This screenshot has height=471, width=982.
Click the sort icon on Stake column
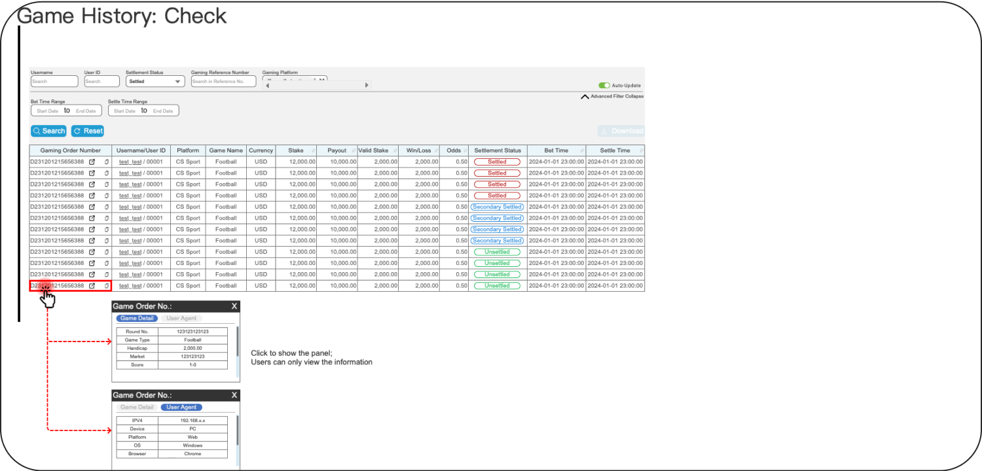pyautogui.click(x=313, y=151)
